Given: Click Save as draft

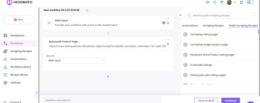Looking at the screenshot, I should pyautogui.click(x=206, y=101).
